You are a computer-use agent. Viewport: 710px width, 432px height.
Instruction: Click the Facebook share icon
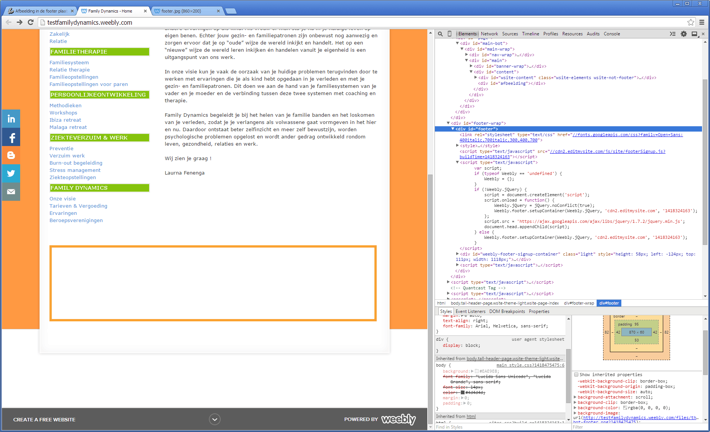[x=11, y=137]
